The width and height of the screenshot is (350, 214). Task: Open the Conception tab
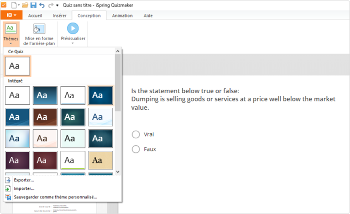pyautogui.click(x=89, y=16)
